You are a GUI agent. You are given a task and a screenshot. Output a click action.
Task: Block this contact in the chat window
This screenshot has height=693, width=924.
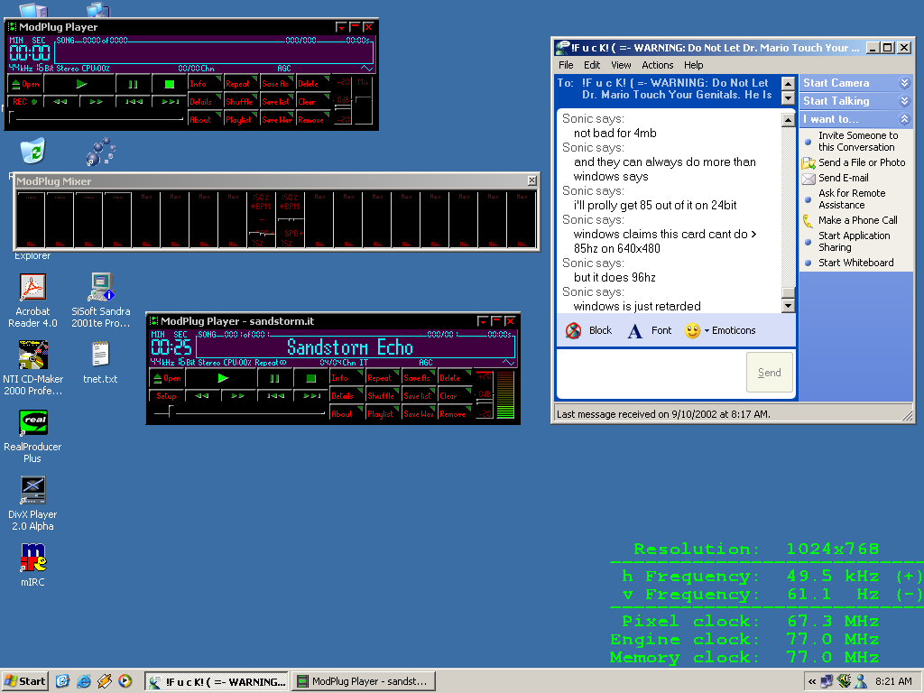tap(589, 331)
